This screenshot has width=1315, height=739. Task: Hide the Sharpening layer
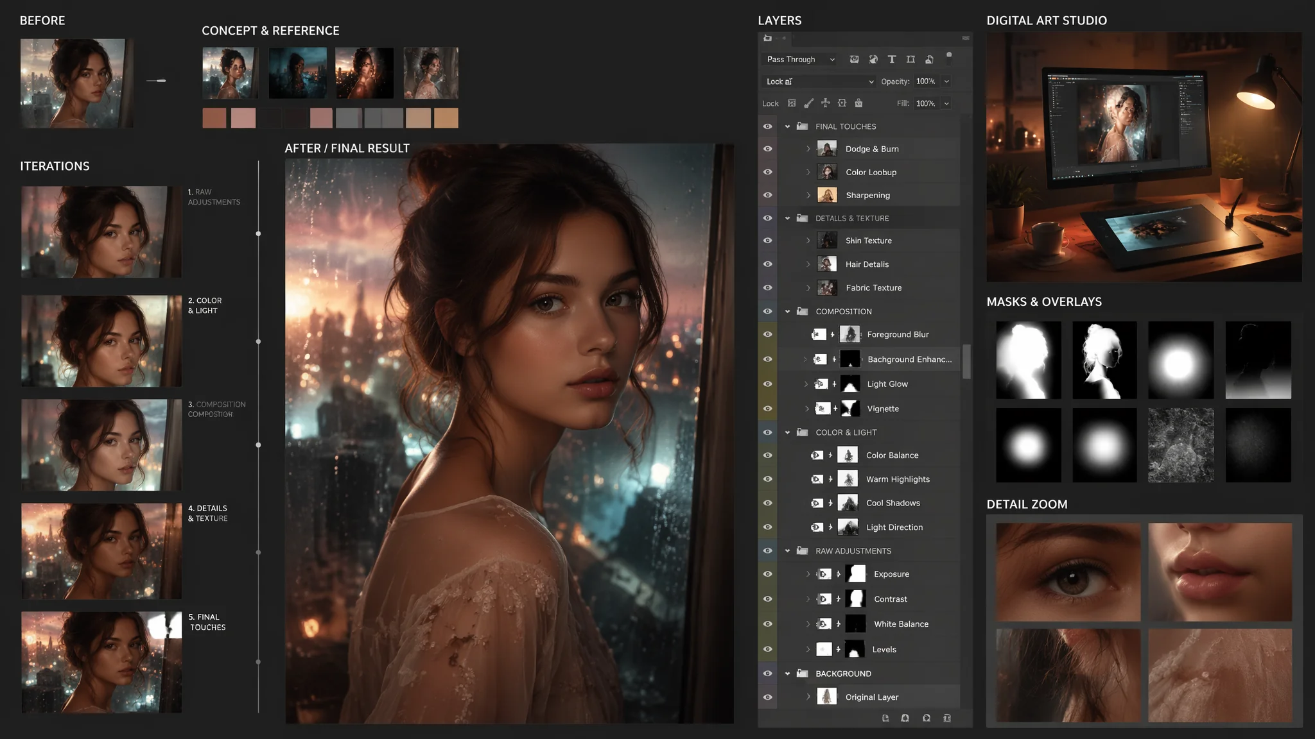(767, 195)
